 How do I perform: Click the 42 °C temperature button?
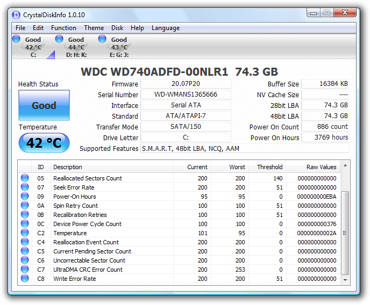pyautogui.click(x=44, y=143)
